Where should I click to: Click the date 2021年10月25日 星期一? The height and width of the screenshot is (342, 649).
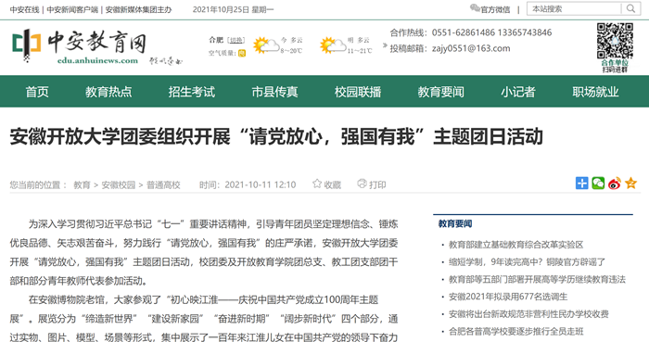coord(233,9)
